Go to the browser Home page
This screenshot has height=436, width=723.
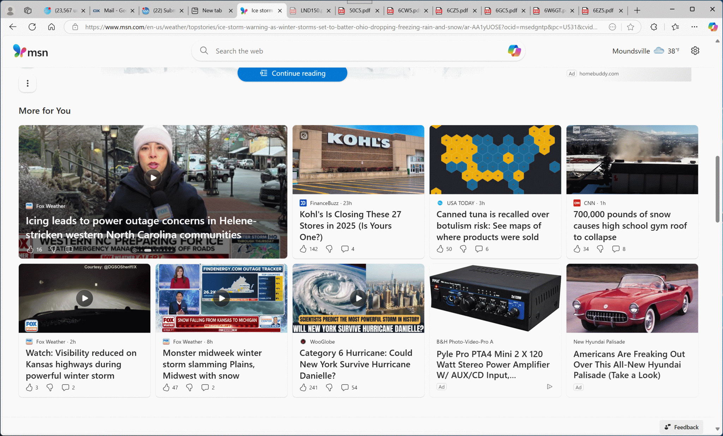[52, 27]
